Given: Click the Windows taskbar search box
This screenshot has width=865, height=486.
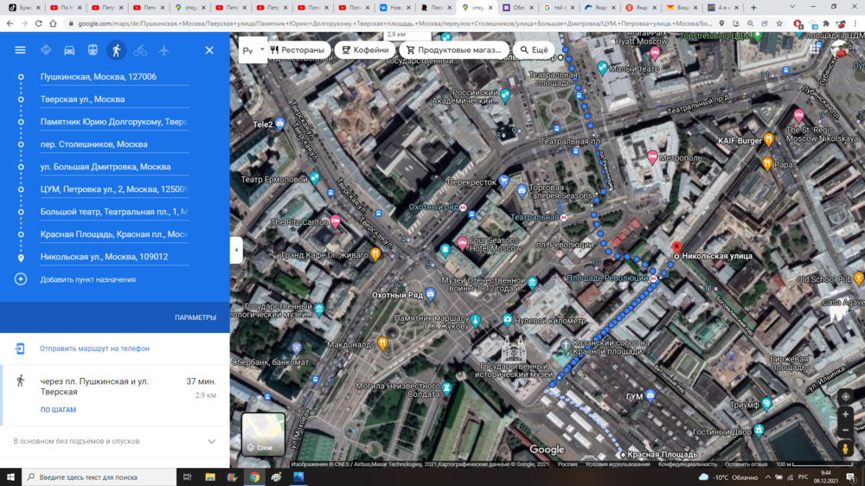Looking at the screenshot, I should tap(99, 477).
